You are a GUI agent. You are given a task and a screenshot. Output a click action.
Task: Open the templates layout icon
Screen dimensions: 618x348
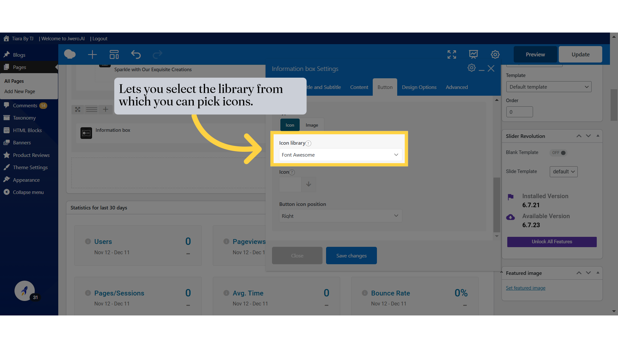(x=114, y=54)
